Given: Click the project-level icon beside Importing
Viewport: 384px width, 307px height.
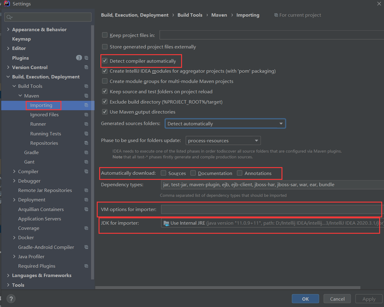Looking at the screenshot, I should pos(86,105).
